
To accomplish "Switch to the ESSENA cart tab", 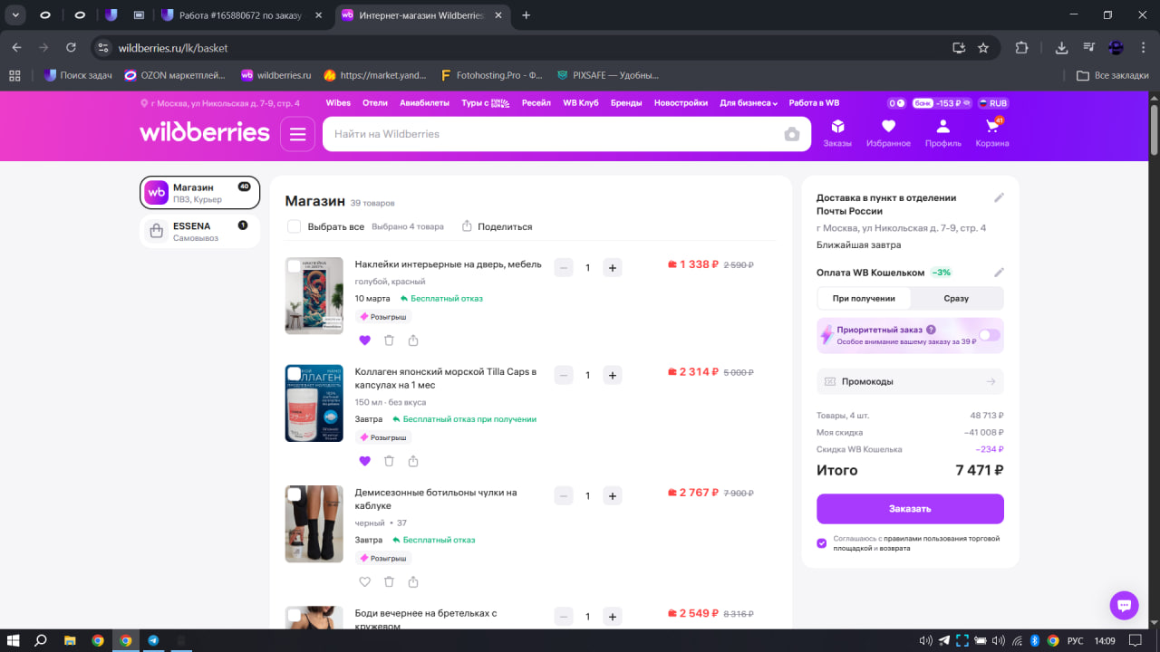I will [x=199, y=231].
